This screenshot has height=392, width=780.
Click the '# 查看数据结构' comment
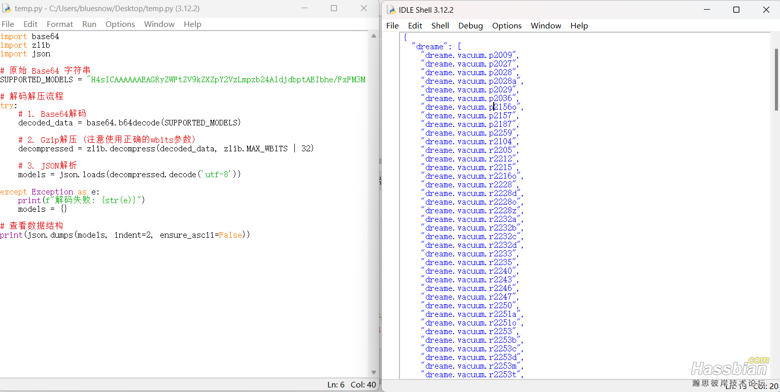31,226
